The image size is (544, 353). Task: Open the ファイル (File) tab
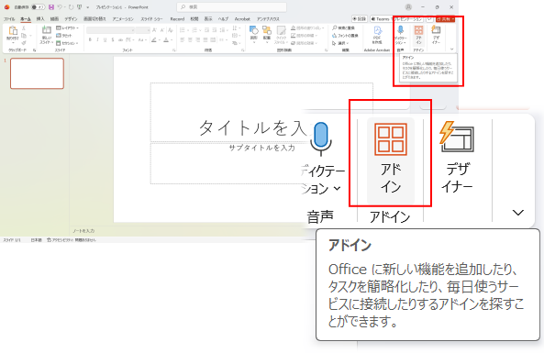(x=9, y=19)
